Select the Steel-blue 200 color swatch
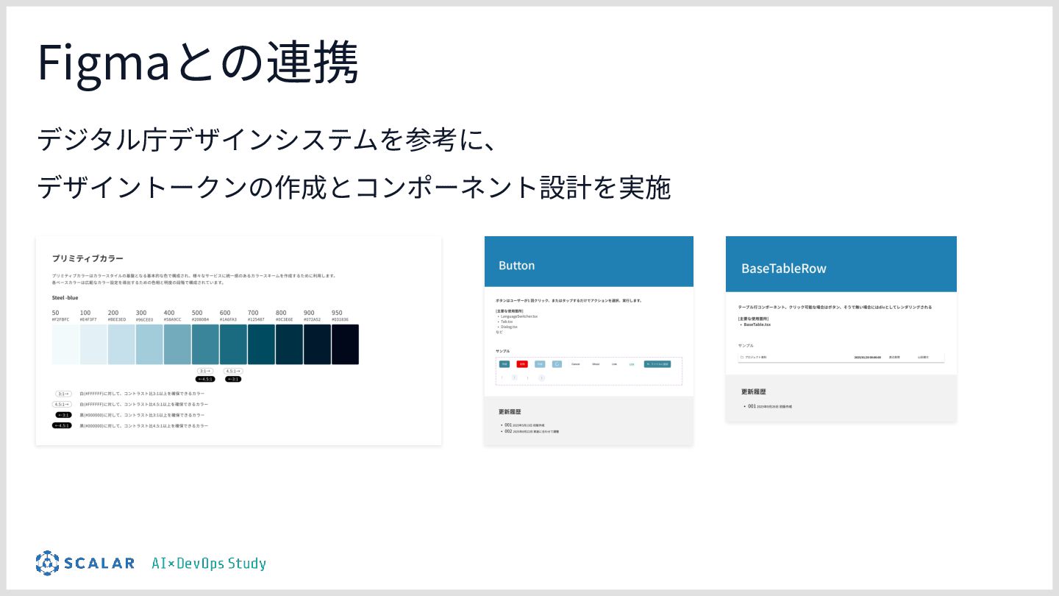1059x596 pixels. [121, 344]
